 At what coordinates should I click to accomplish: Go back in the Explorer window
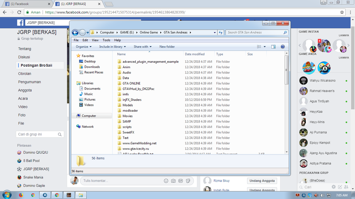(75, 32)
